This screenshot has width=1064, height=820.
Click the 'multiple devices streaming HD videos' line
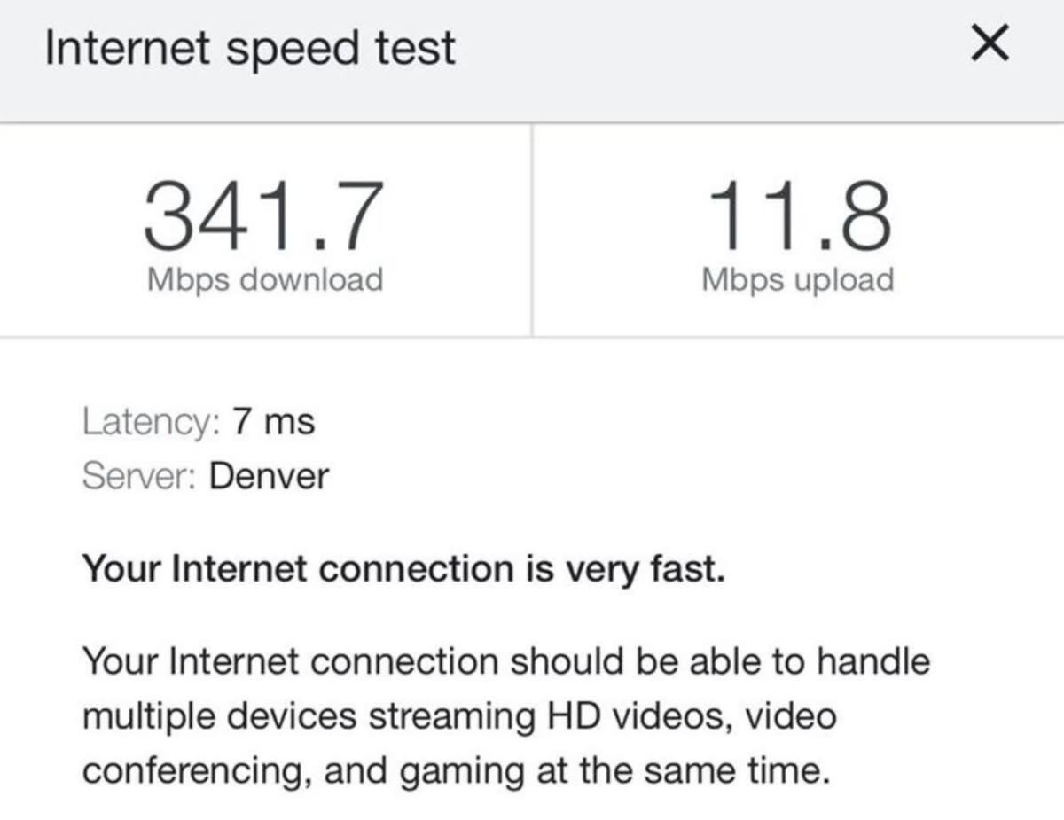[459, 715]
